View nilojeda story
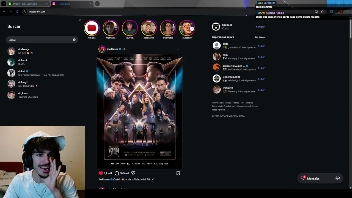Screen dimensions: 352x198 tap(92, 28)
